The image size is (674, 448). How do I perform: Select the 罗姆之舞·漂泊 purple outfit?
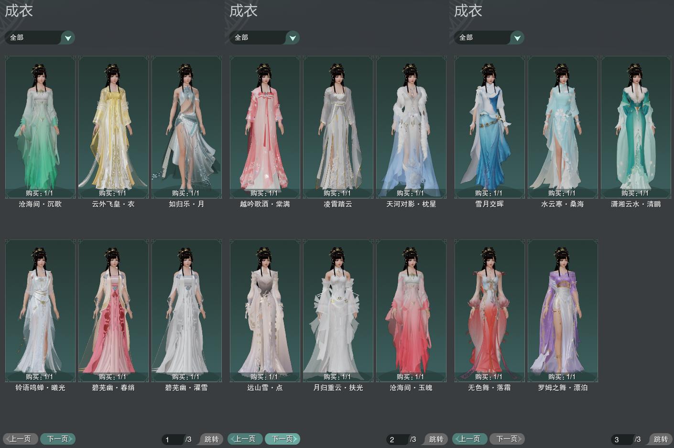coord(563,311)
